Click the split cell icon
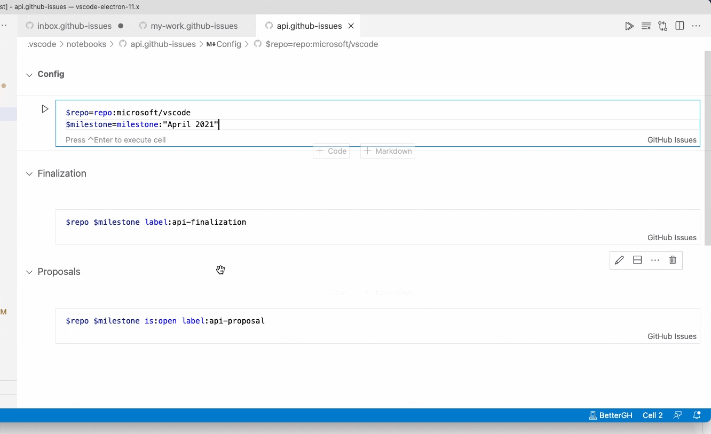This screenshot has width=711, height=434. pos(637,260)
